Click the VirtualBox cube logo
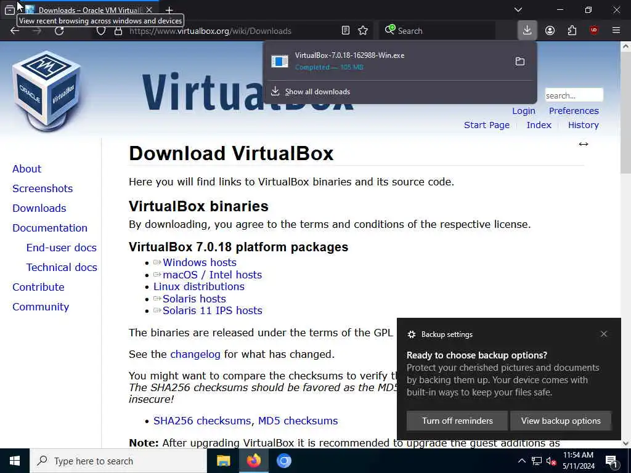631x473 pixels. pyautogui.click(x=47, y=91)
